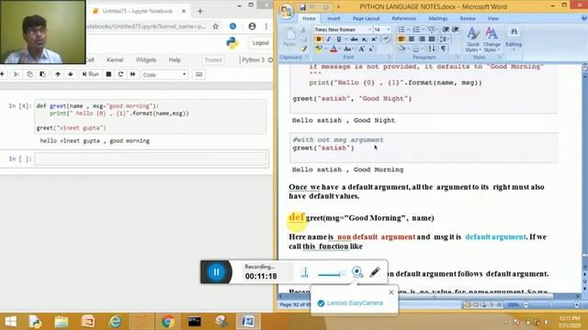Click Shrink Font icon in Word

pos(371,49)
